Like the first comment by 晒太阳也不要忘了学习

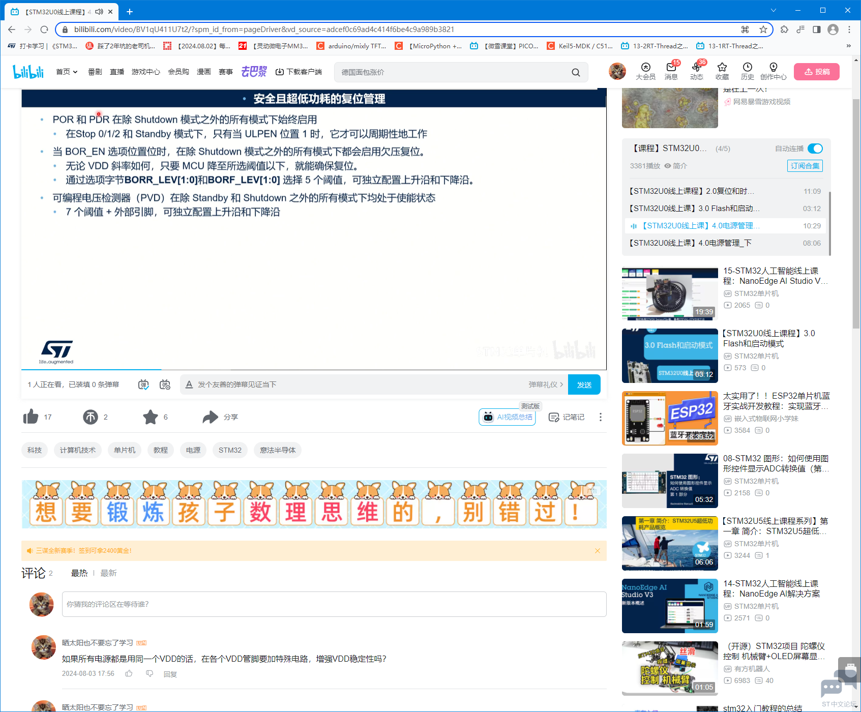pos(129,673)
